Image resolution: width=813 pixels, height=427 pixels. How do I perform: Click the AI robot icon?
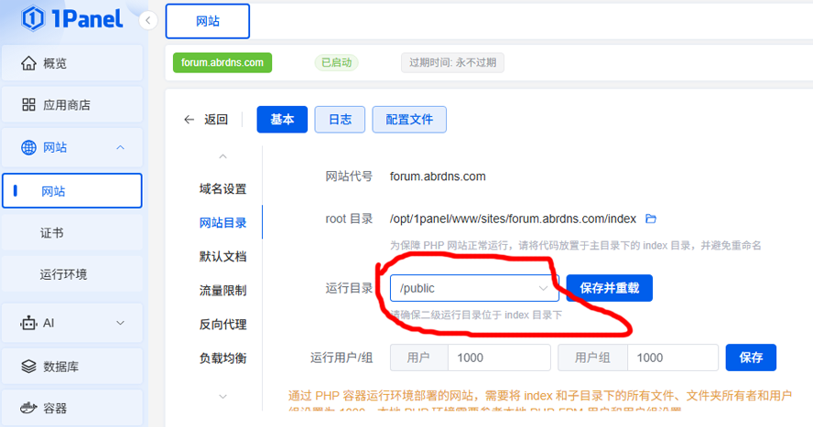pos(28,323)
